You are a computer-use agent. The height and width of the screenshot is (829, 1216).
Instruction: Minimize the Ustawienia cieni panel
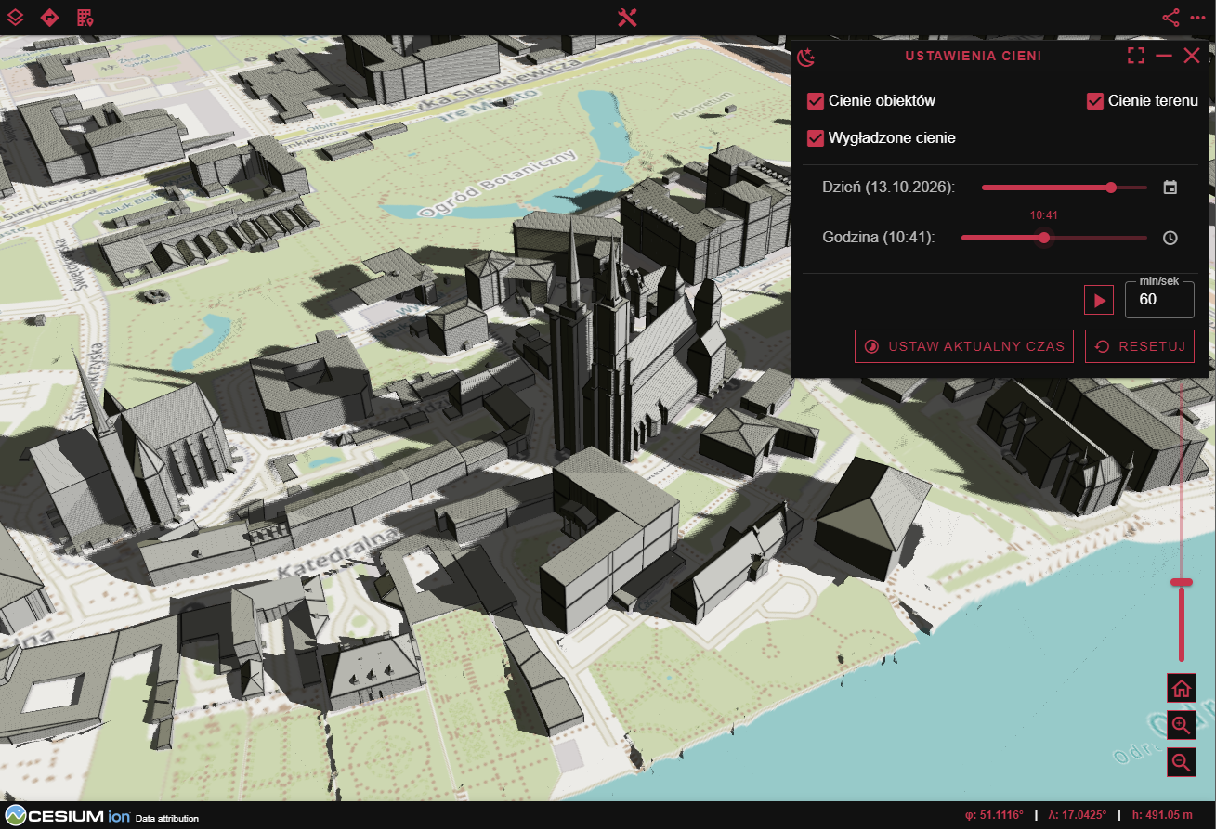pyautogui.click(x=1164, y=56)
